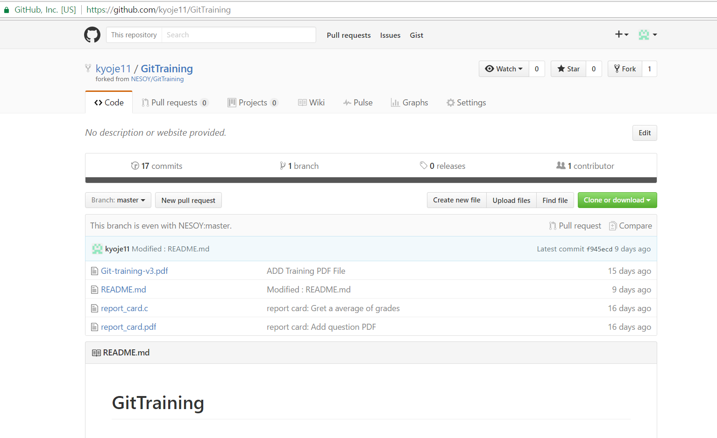Open the Projects tab
The height and width of the screenshot is (438, 717).
[x=253, y=103]
